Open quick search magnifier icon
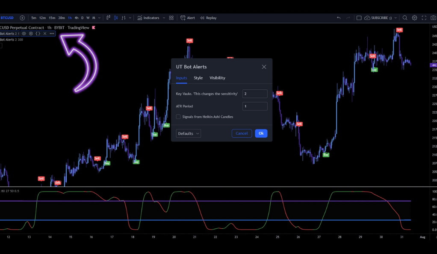The height and width of the screenshot is (254, 437). [405, 18]
